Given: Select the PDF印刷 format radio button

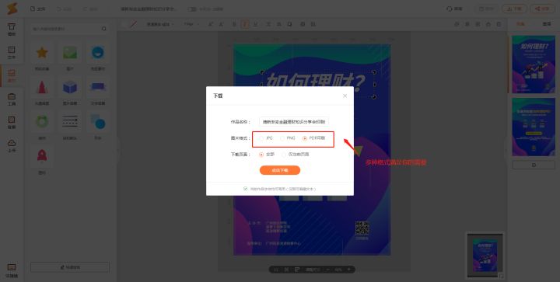Looking at the screenshot, I should (x=305, y=138).
